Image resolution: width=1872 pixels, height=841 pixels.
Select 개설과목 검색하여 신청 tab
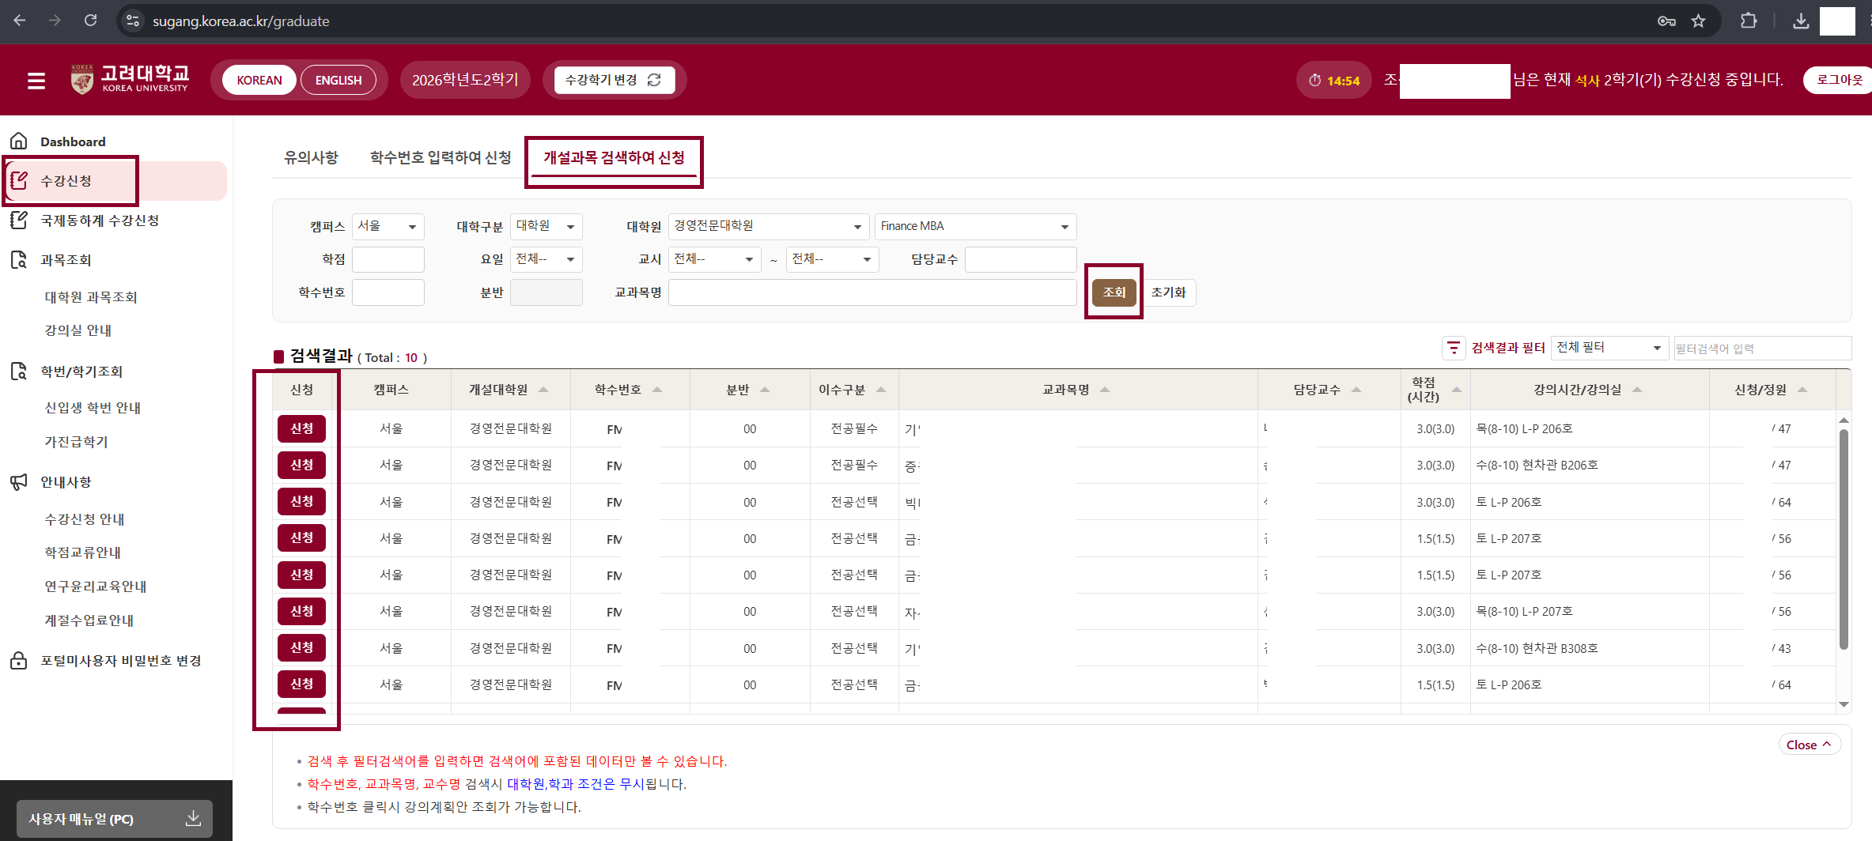[x=614, y=157]
